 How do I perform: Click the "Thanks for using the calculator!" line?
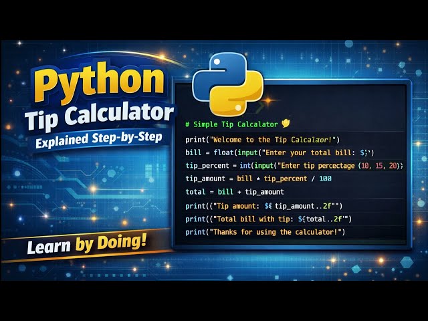click(x=265, y=232)
